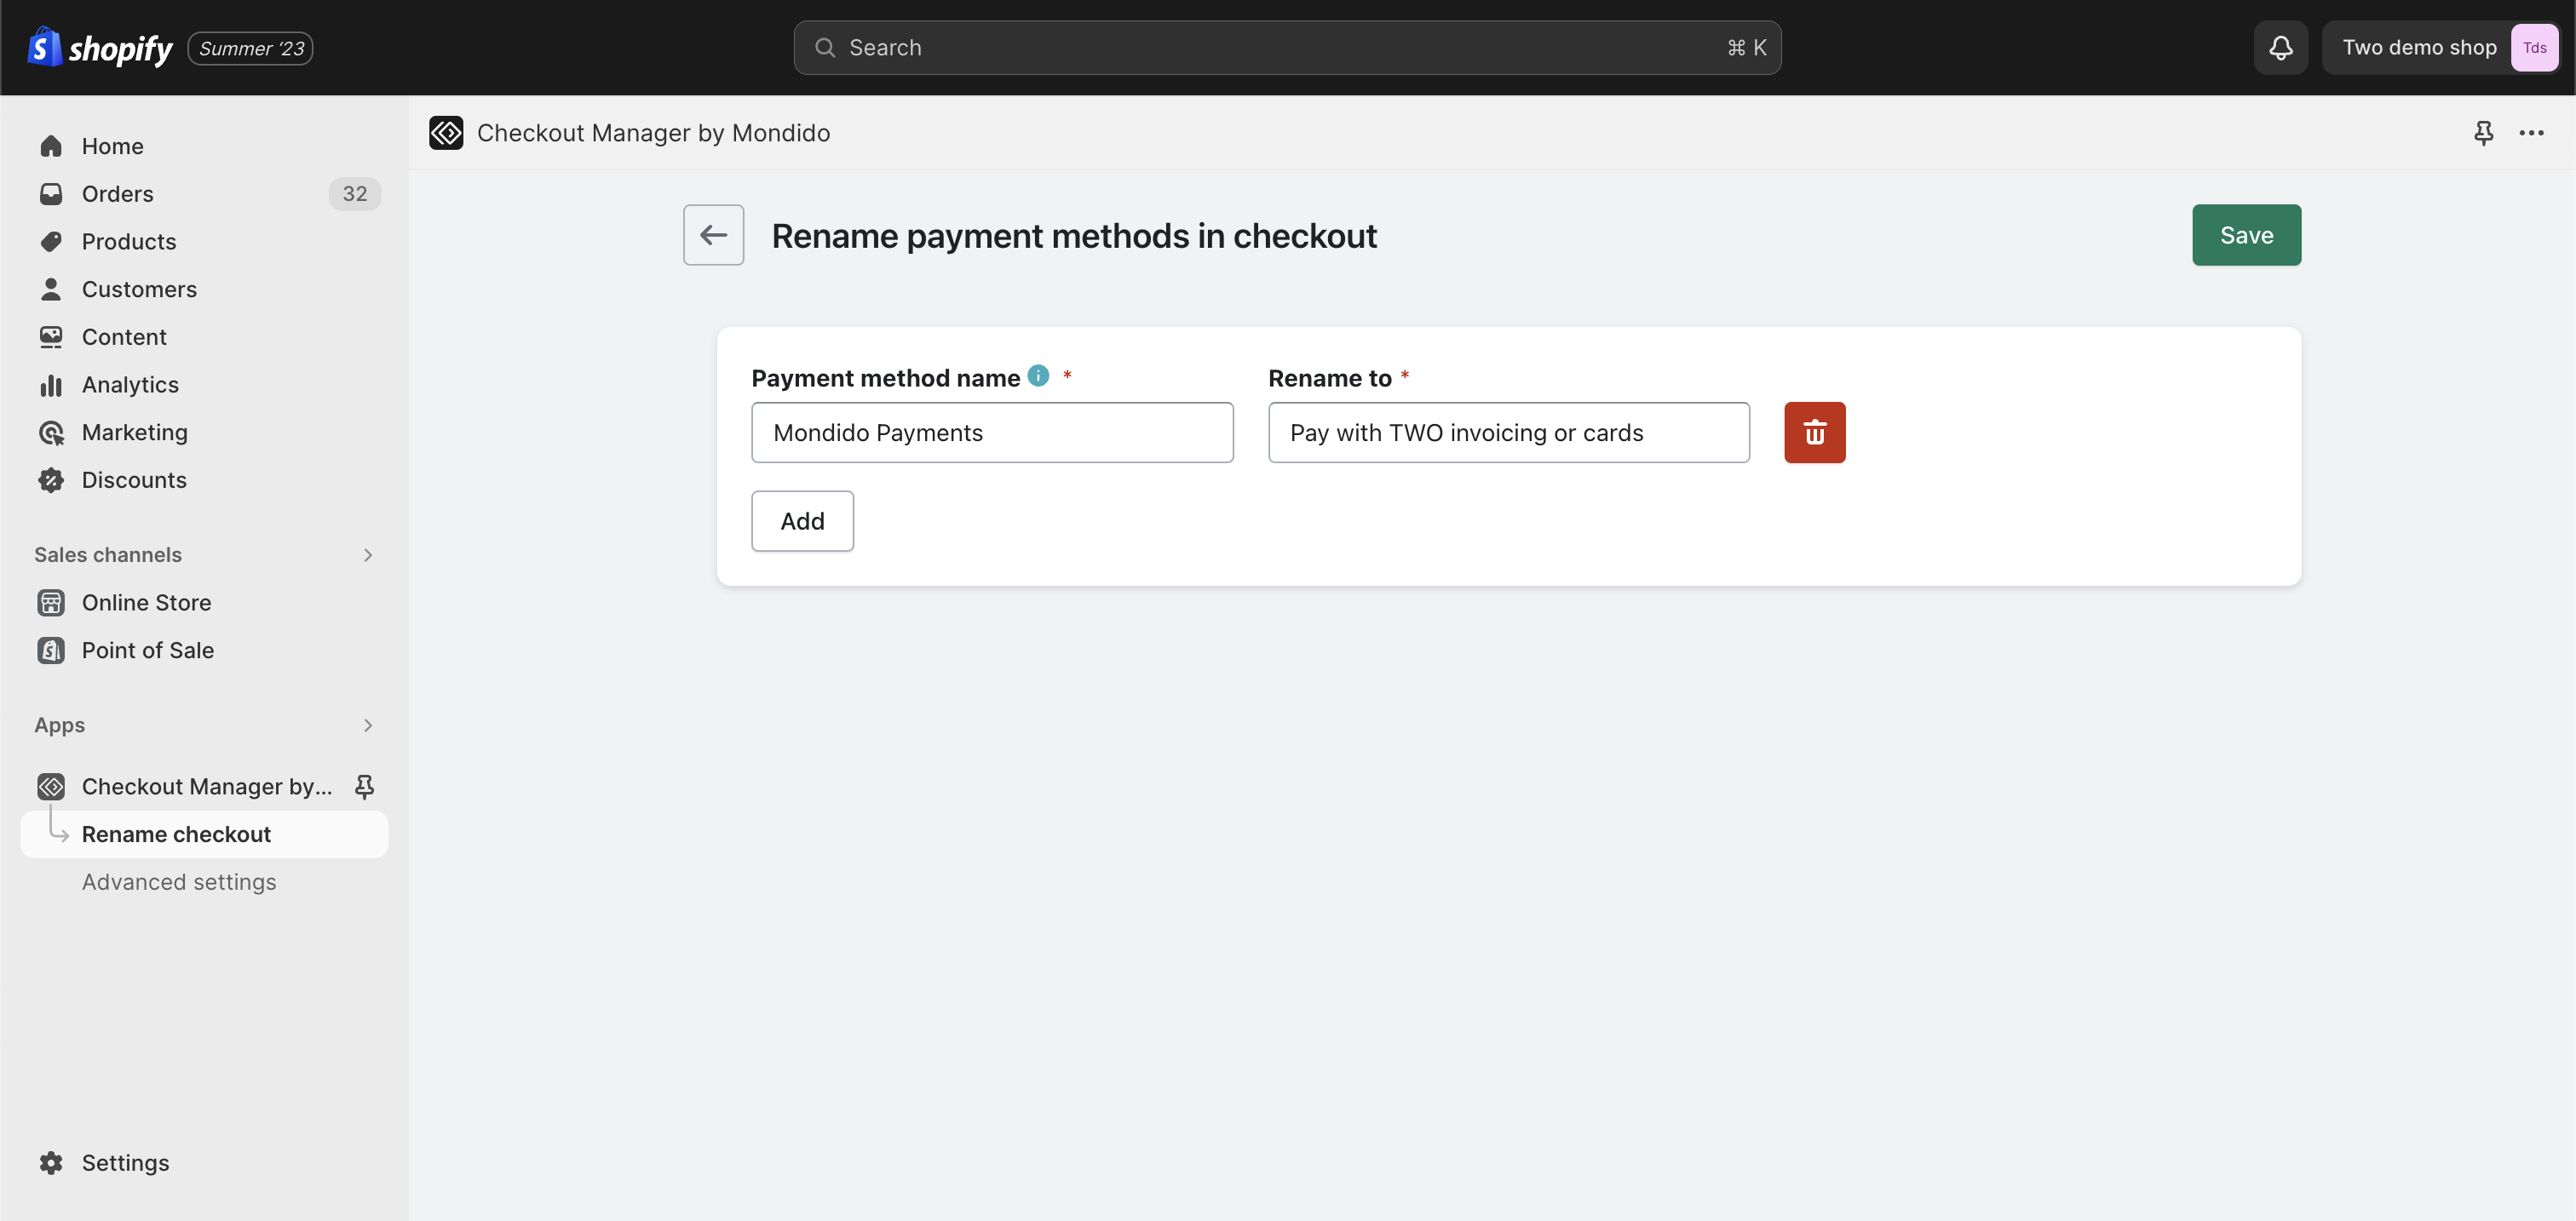This screenshot has height=1221, width=2576.
Task: Open Analytics page
Action: click(x=204, y=385)
